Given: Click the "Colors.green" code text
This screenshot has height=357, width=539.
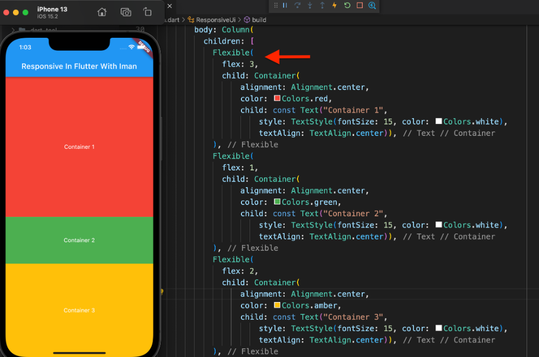Looking at the screenshot, I should pyautogui.click(x=309, y=202).
